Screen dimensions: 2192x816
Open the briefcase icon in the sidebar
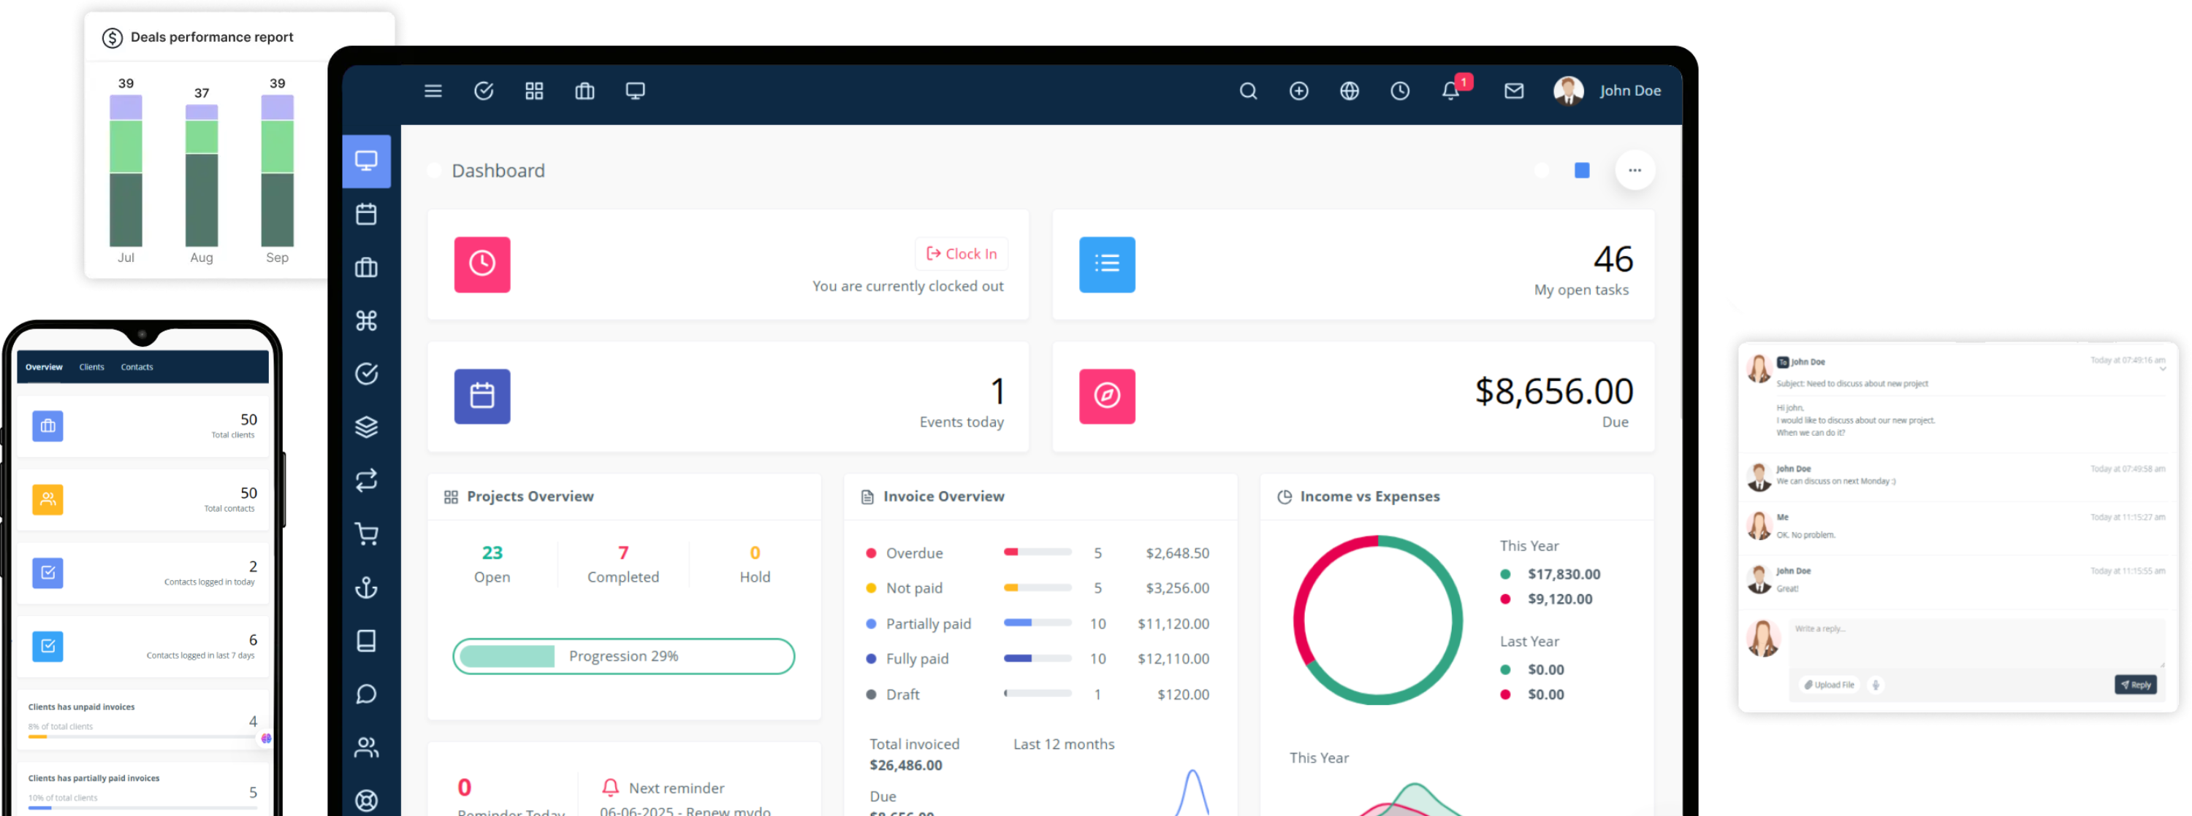(367, 268)
